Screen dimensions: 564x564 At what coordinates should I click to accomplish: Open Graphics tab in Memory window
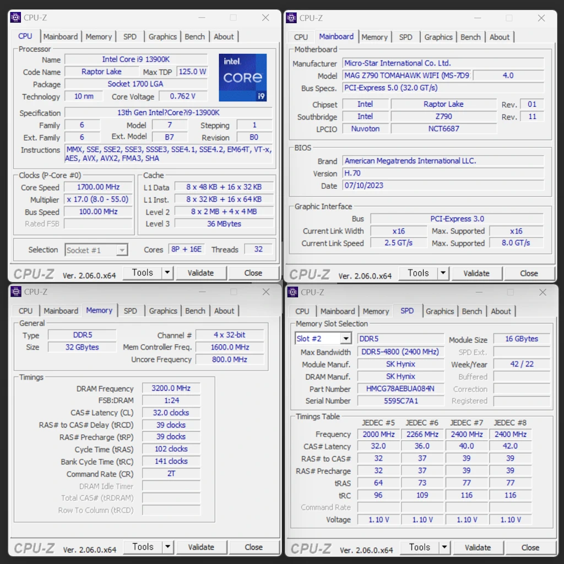point(163,311)
